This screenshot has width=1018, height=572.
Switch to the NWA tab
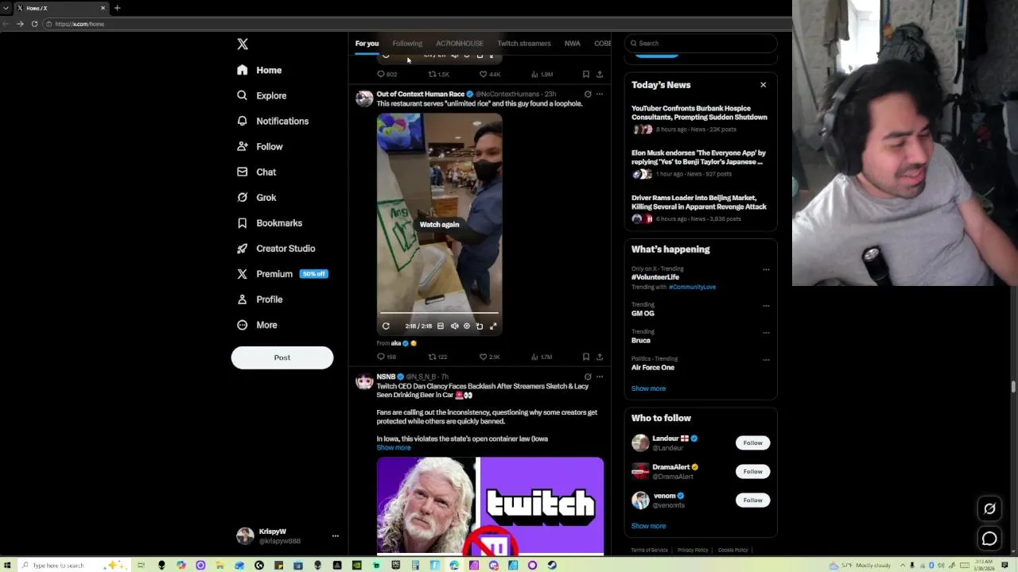click(x=573, y=43)
